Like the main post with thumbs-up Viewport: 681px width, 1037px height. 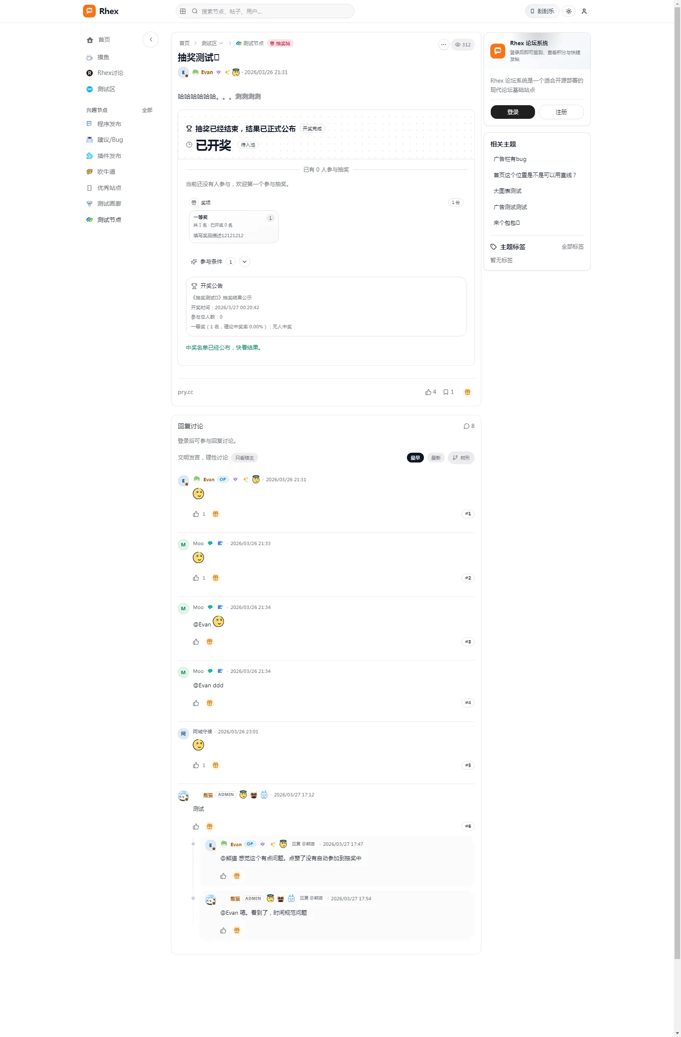430,392
